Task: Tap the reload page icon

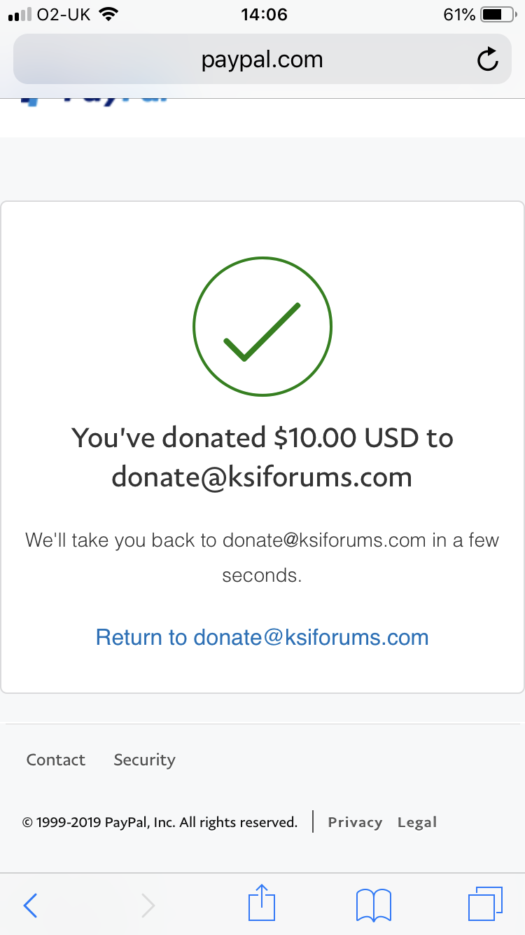Action: point(487,60)
